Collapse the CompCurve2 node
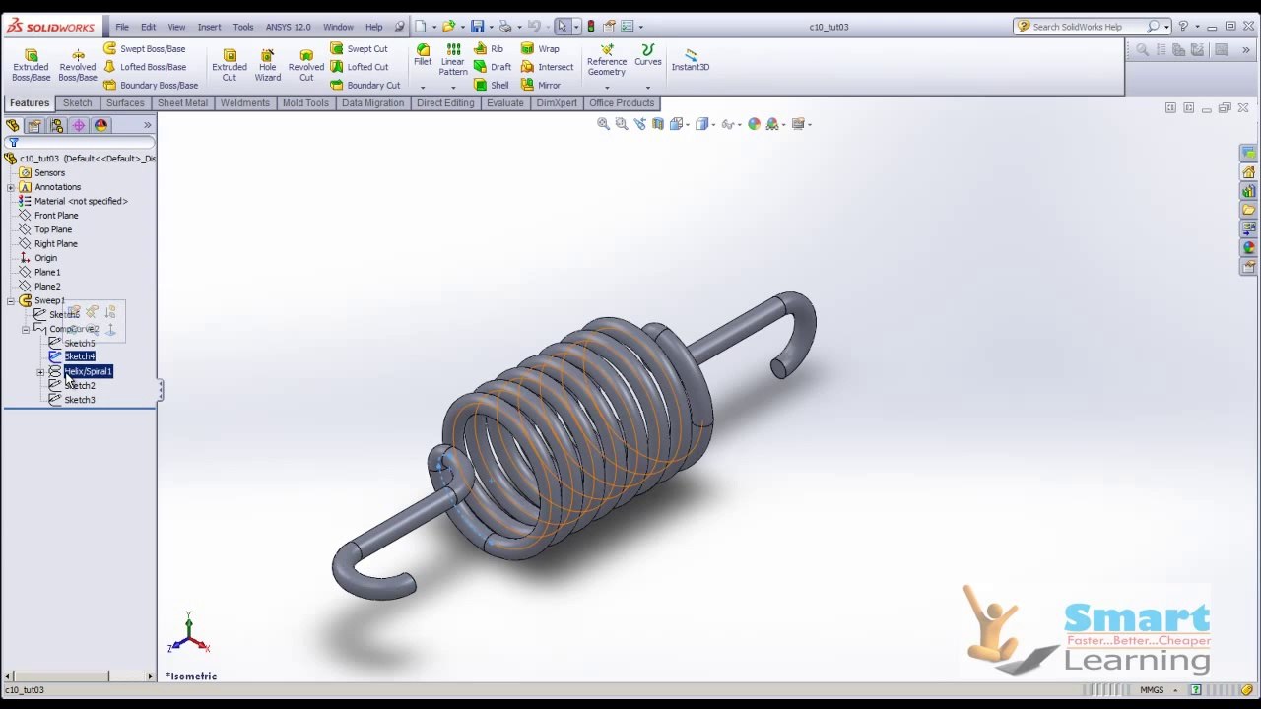Image resolution: width=1261 pixels, height=709 pixels. [x=26, y=329]
